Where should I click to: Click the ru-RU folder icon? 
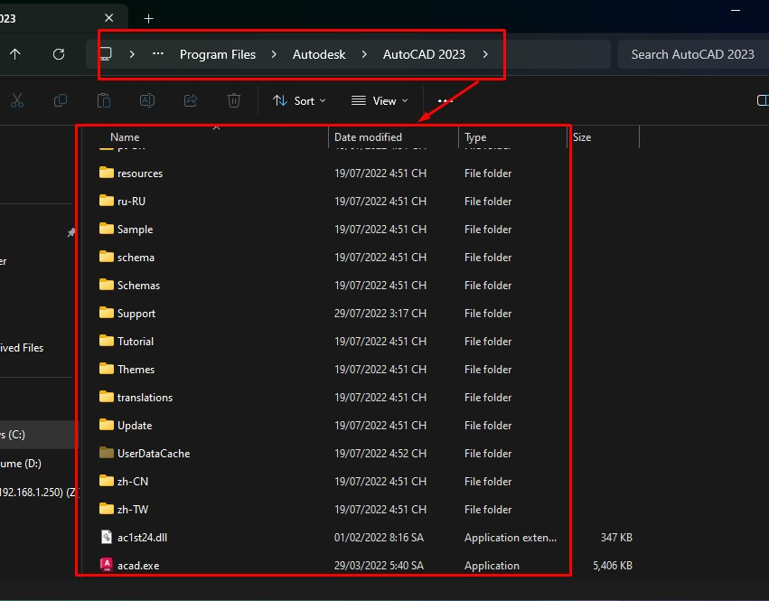pyautogui.click(x=107, y=201)
